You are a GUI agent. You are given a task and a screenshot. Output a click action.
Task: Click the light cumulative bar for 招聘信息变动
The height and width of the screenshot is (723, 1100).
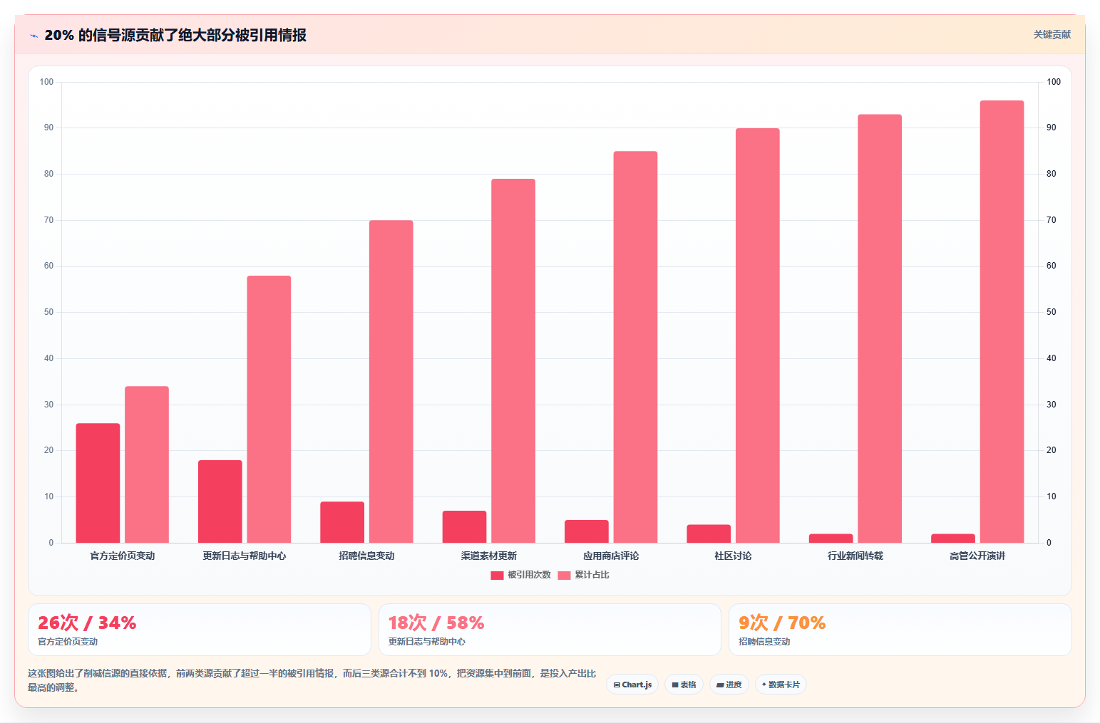click(x=391, y=381)
